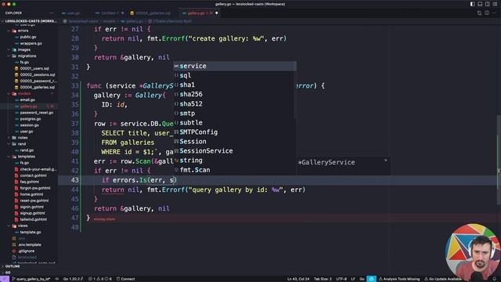
Task: Open contact.gohtml template
Action: [33, 175]
